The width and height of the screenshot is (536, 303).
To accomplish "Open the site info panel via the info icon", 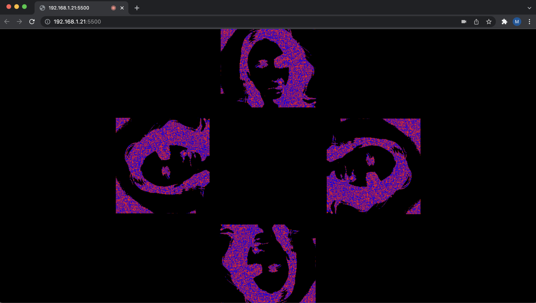I will 47,22.
